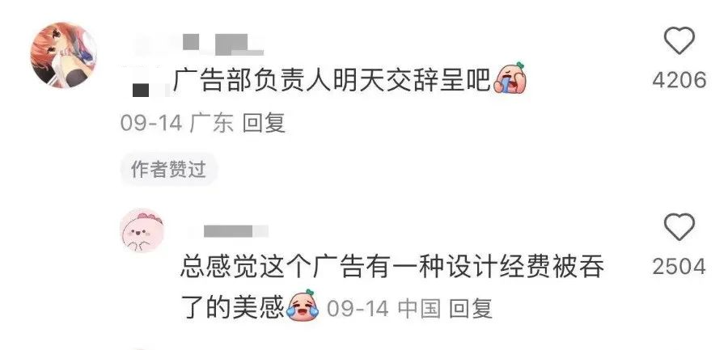Open the comment 广告部负责人明天交辞呈吧
Viewport: 728px width, 350px height.
pos(332,80)
